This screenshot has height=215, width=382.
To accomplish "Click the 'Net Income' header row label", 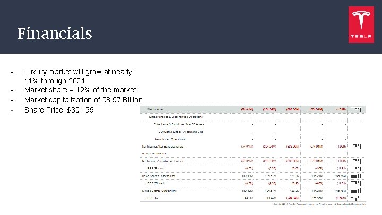I will 155,109.
